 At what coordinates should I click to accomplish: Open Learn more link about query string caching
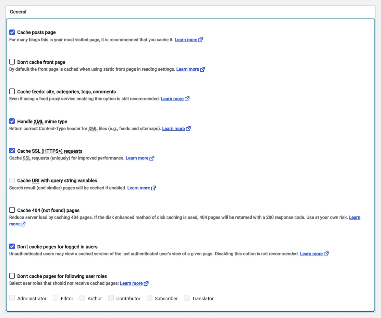pyautogui.click(x=139, y=188)
